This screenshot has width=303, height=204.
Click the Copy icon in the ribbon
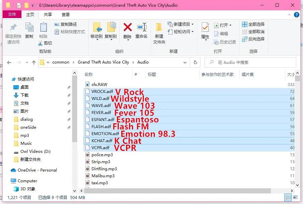29,27
